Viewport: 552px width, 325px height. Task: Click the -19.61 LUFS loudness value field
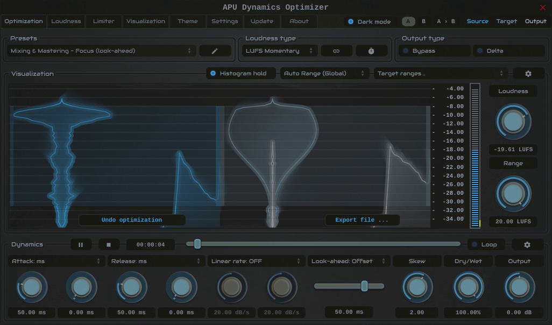click(x=513, y=150)
